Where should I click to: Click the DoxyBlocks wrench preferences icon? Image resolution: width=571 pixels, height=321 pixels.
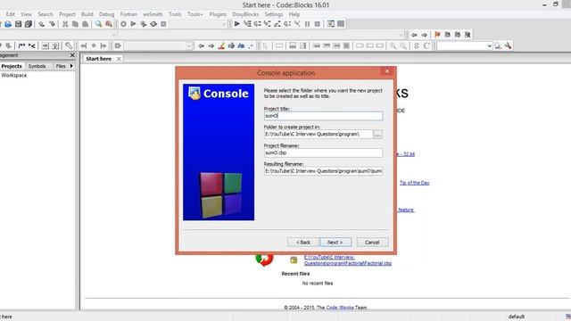click(69, 45)
